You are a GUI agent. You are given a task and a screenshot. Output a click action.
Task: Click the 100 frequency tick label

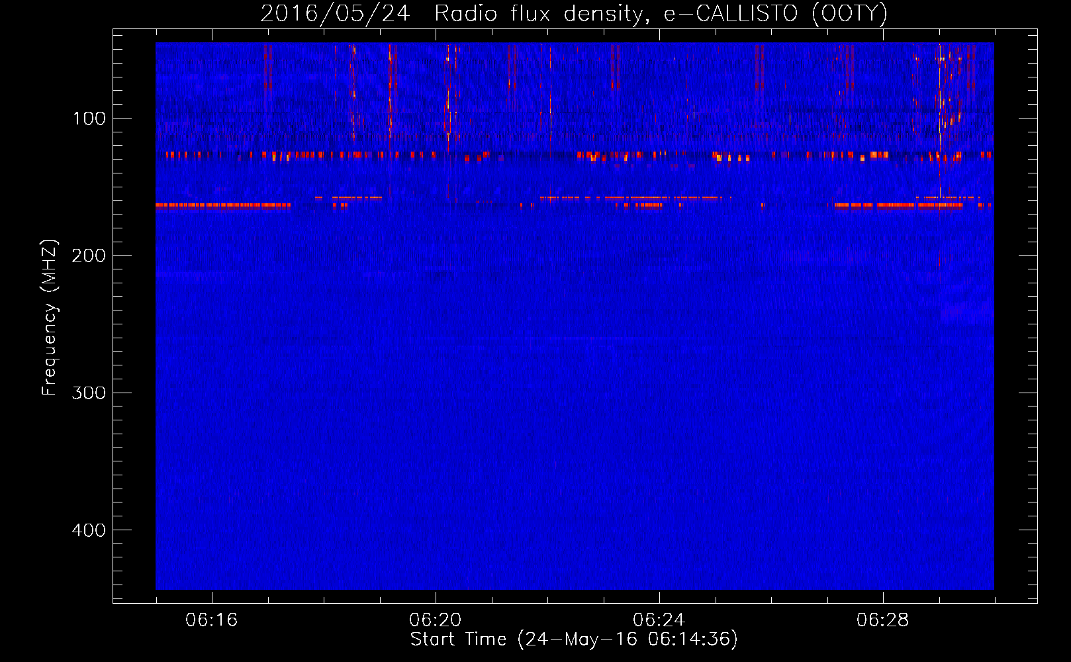pos(89,118)
